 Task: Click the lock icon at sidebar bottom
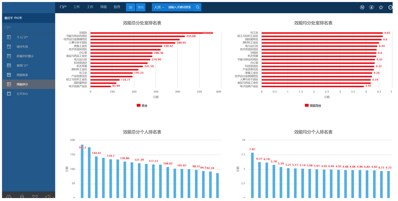point(22,197)
